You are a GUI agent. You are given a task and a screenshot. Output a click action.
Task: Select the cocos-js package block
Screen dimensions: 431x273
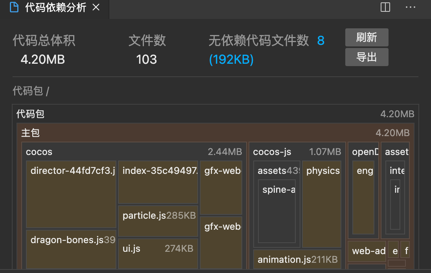click(x=272, y=152)
